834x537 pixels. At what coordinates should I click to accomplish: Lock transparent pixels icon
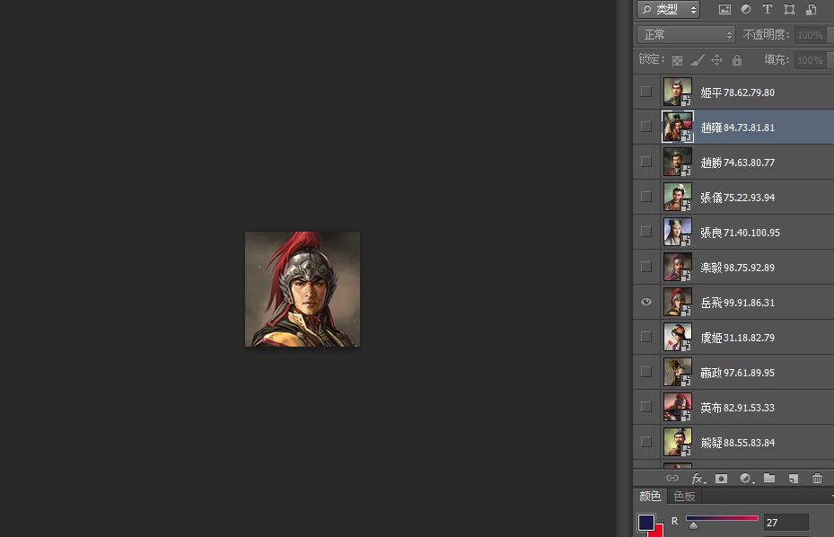tap(677, 60)
